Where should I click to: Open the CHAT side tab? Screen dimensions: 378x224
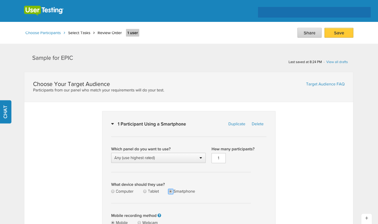[6, 112]
